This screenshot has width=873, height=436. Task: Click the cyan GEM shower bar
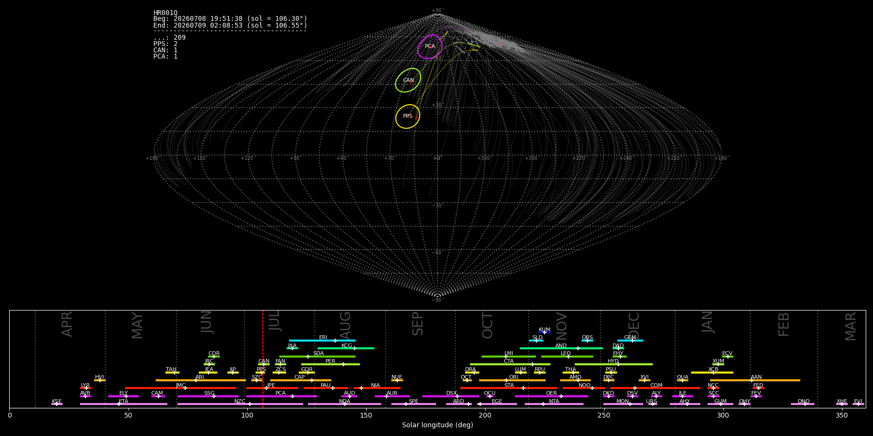(x=630, y=341)
